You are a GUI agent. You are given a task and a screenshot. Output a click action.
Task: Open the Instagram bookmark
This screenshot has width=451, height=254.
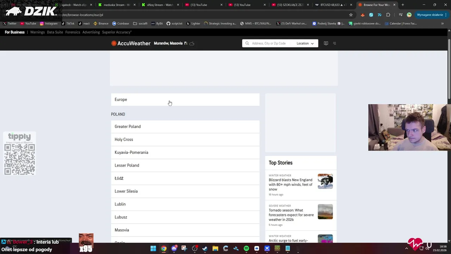[49, 24]
